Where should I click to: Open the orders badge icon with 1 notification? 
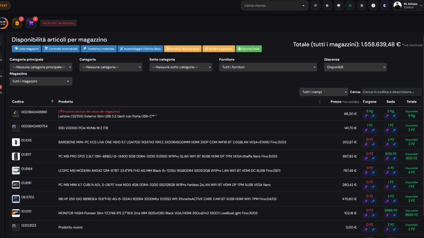pyautogui.click(x=17, y=23)
